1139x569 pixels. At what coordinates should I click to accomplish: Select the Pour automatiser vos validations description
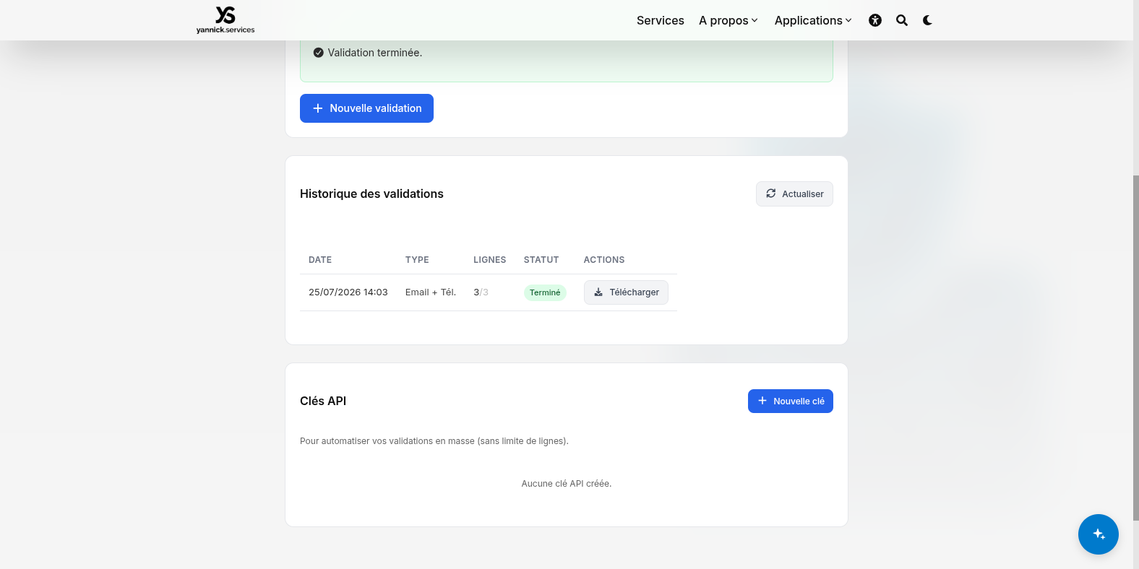(434, 441)
